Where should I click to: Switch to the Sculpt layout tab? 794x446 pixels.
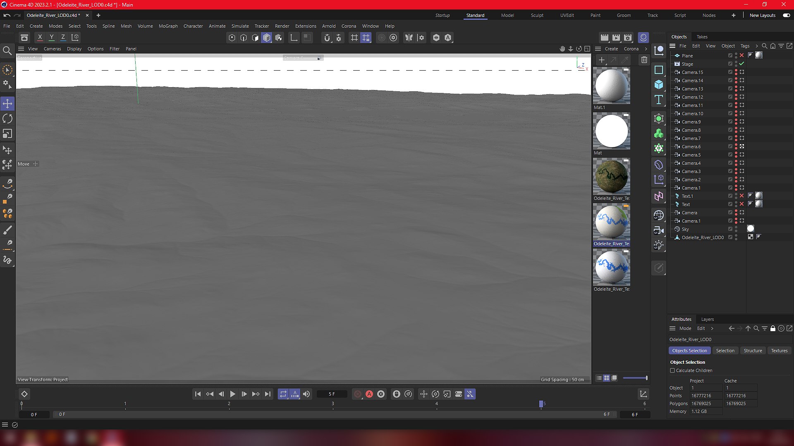[x=537, y=15]
